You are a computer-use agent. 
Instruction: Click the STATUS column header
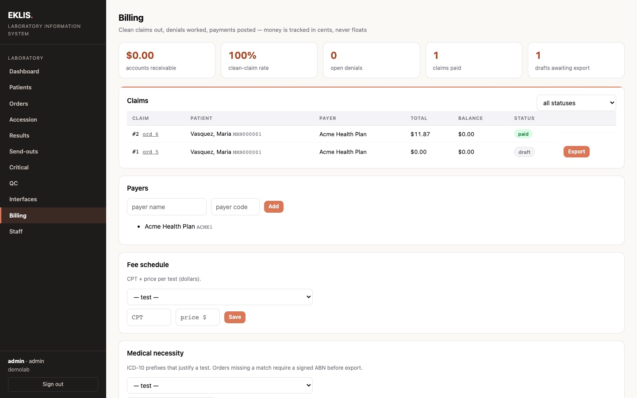524,118
